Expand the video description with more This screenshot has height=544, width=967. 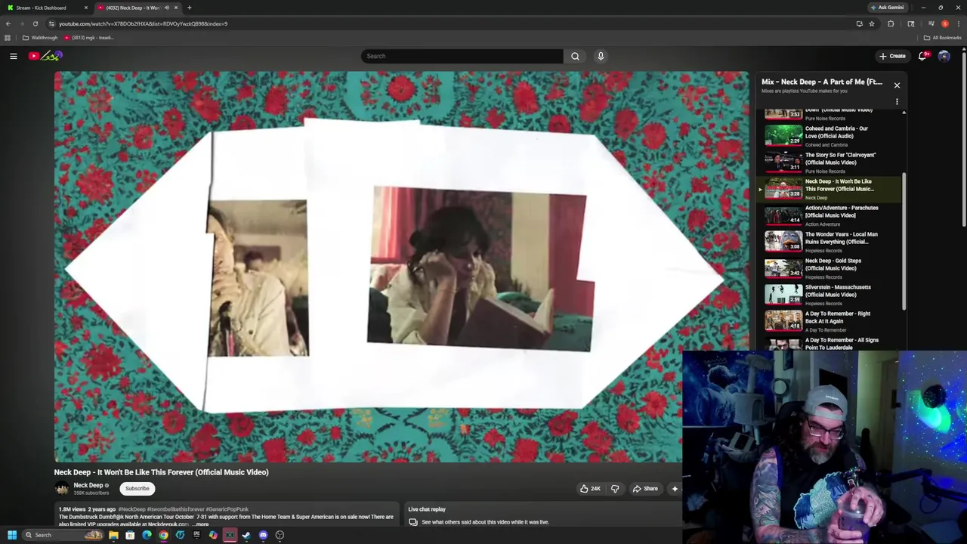[x=201, y=524]
